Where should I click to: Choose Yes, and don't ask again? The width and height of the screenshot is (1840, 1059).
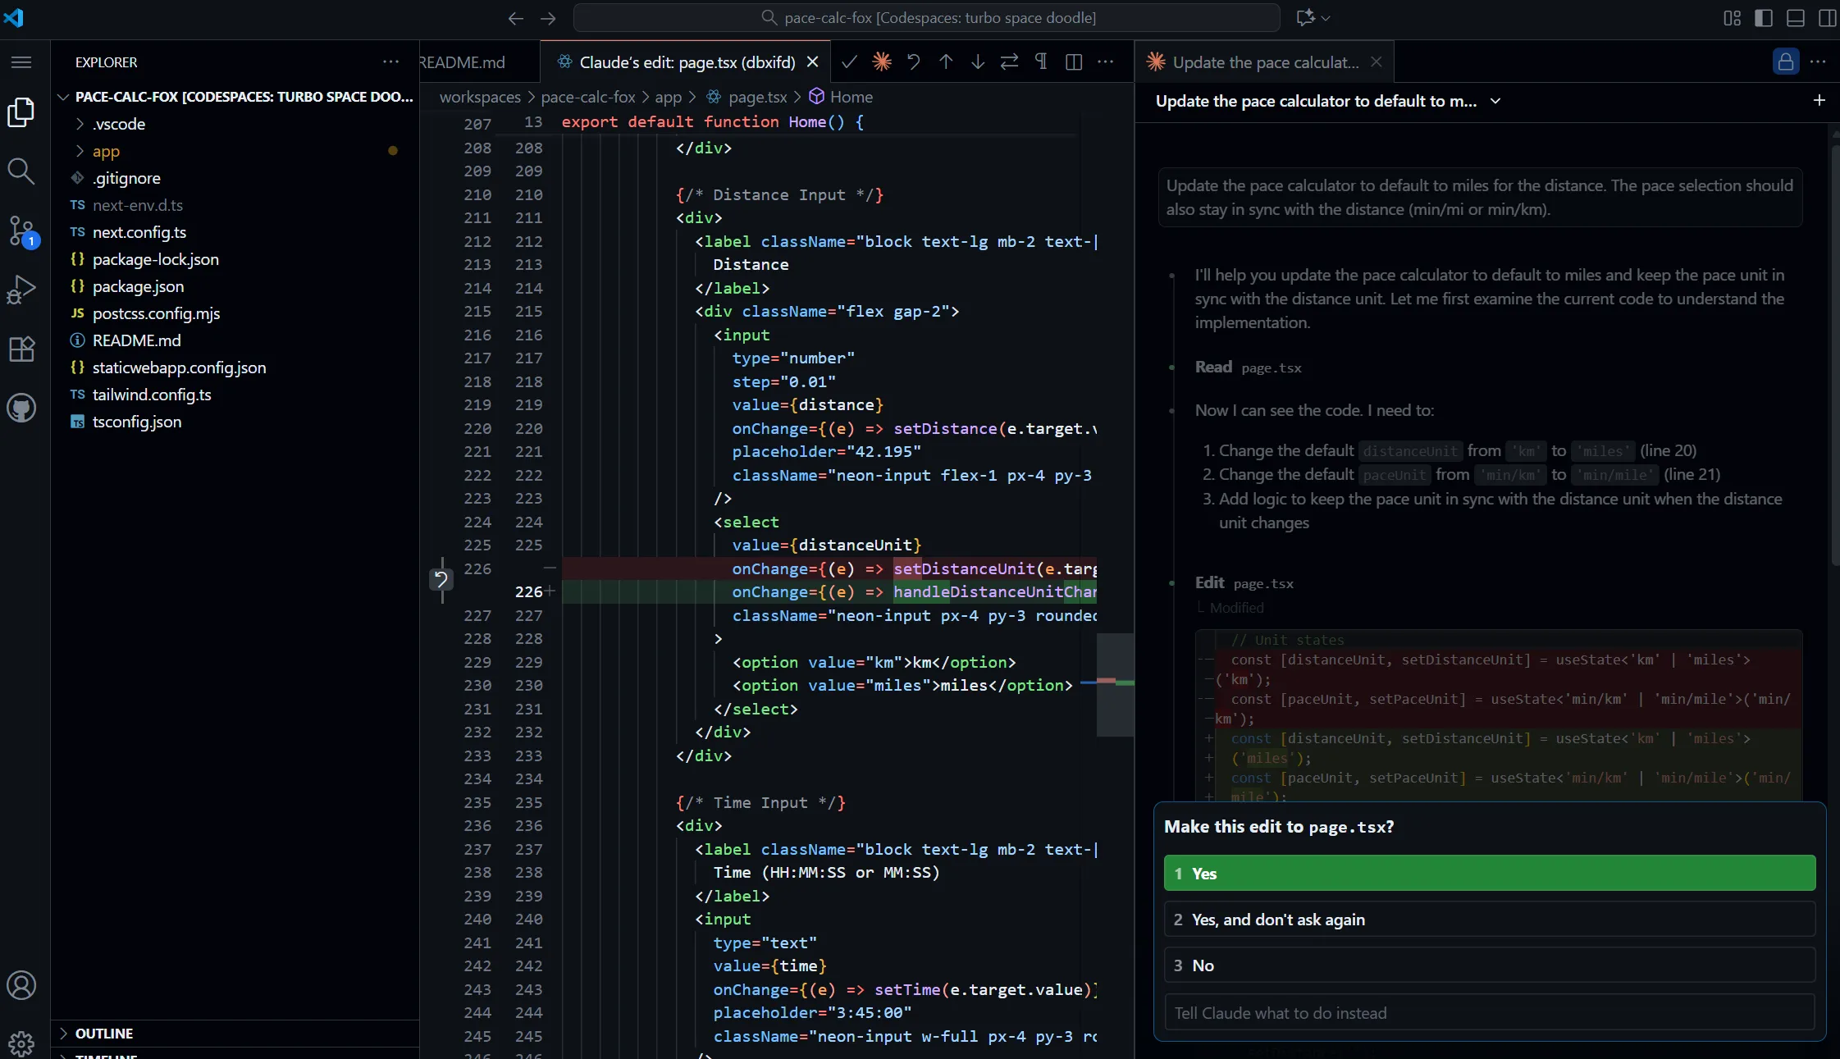1487,920
